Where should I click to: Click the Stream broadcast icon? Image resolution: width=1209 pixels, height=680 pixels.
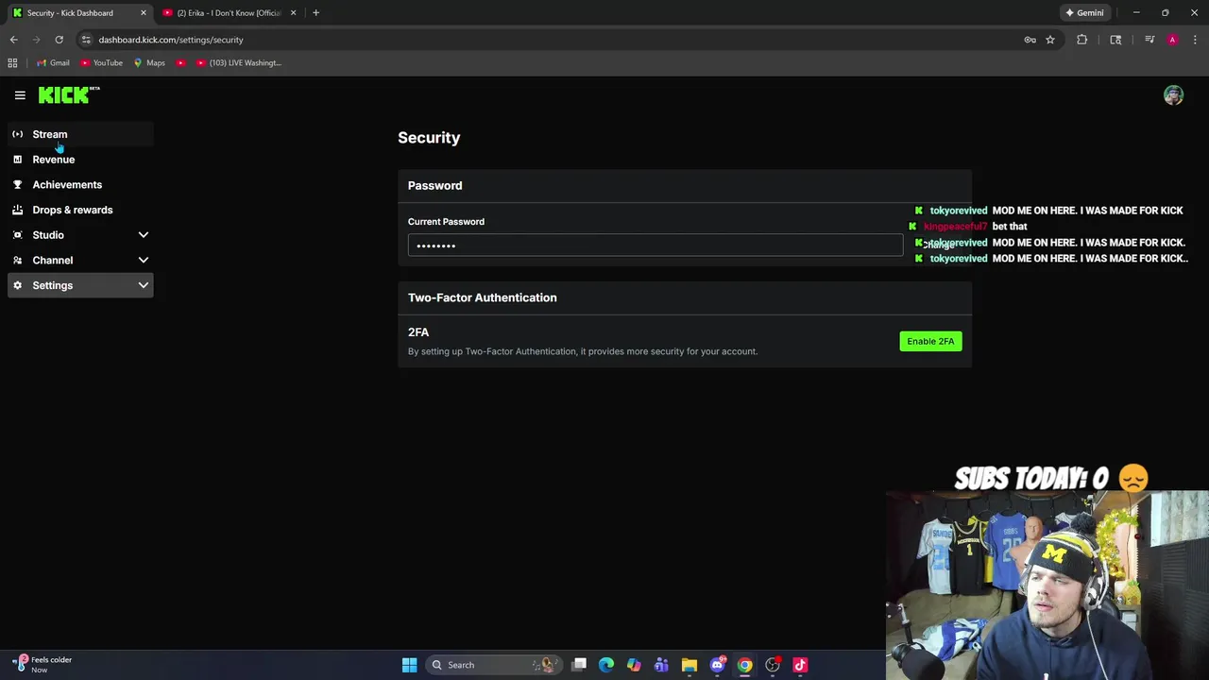17,134
